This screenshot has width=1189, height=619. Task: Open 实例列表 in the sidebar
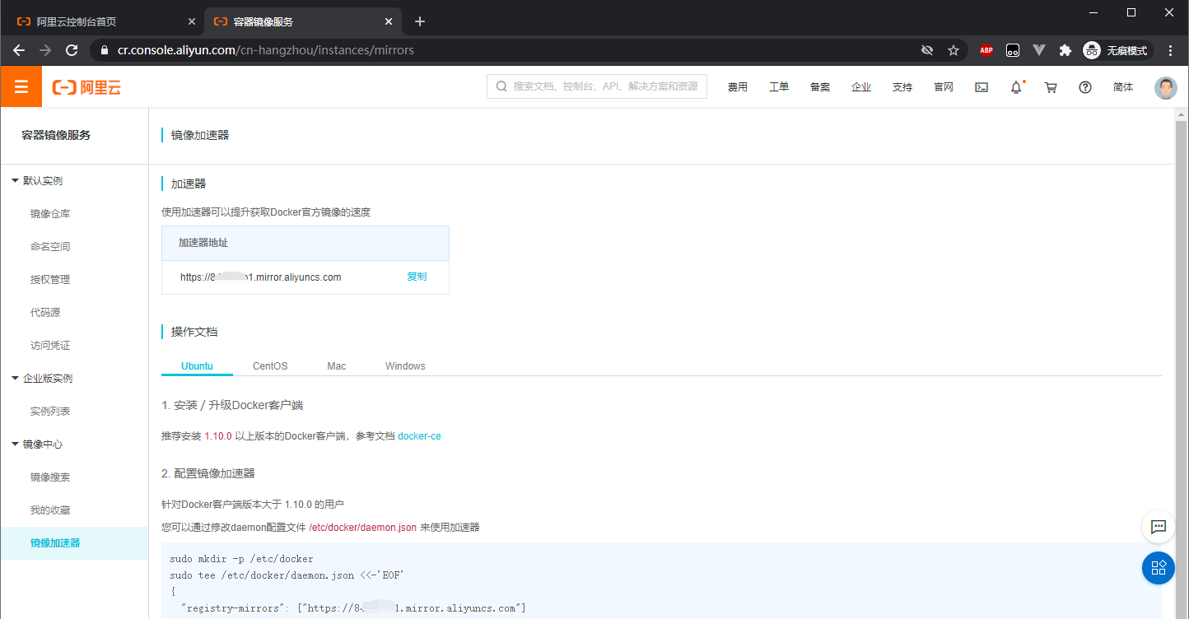50,412
